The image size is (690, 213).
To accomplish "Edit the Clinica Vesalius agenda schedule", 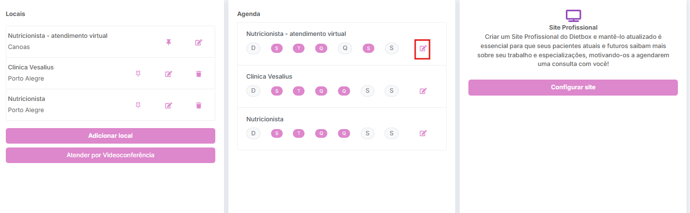I will pyautogui.click(x=423, y=91).
